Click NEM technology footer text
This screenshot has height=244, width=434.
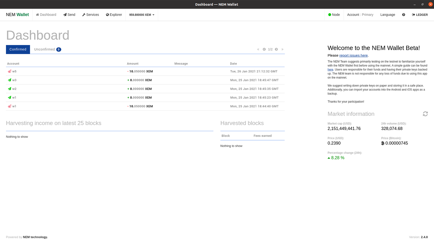pos(35,237)
